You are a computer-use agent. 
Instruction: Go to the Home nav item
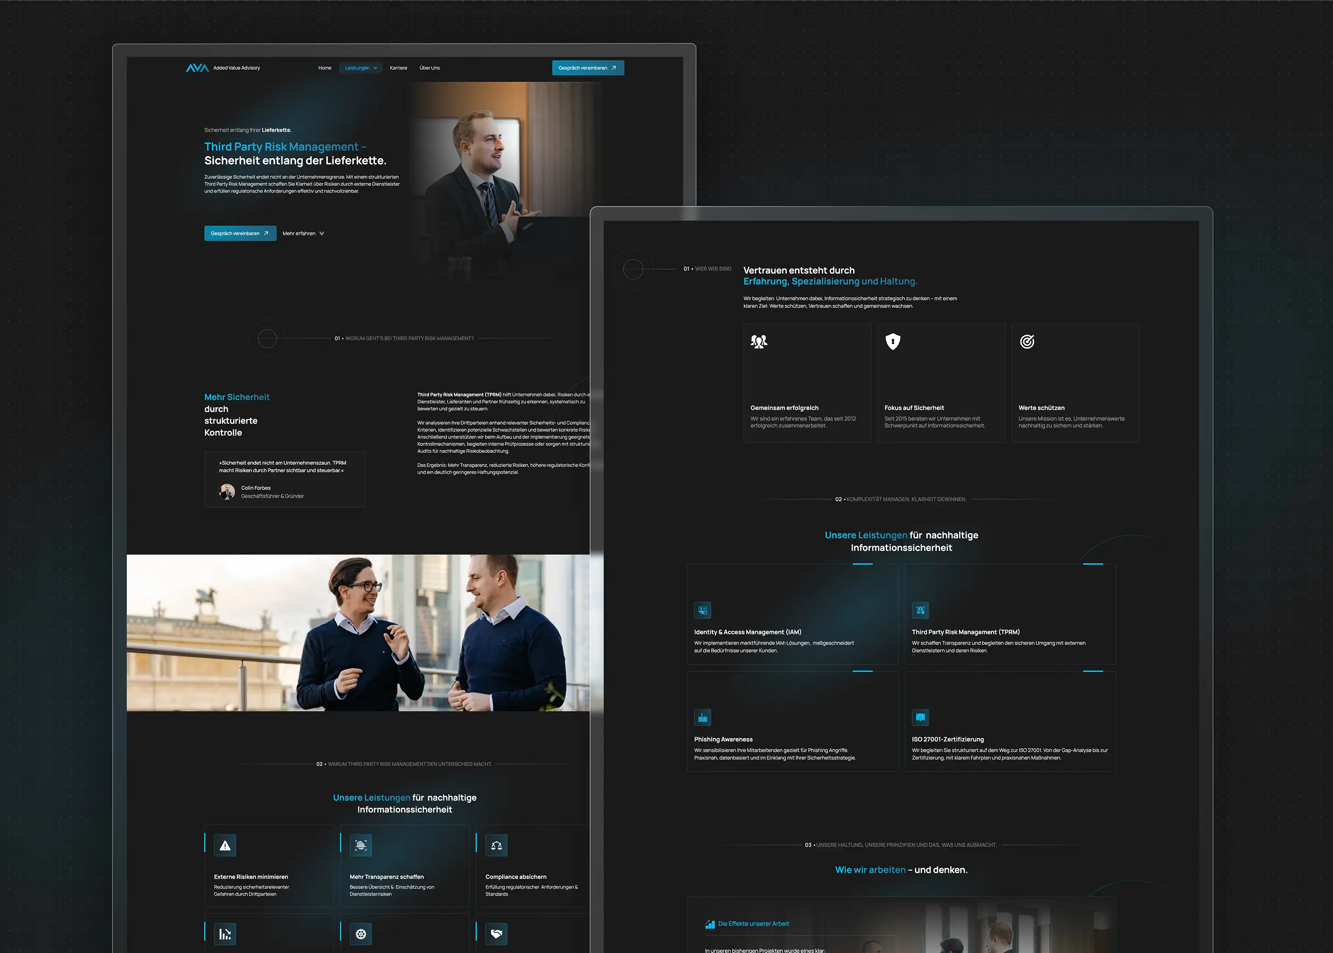click(325, 68)
